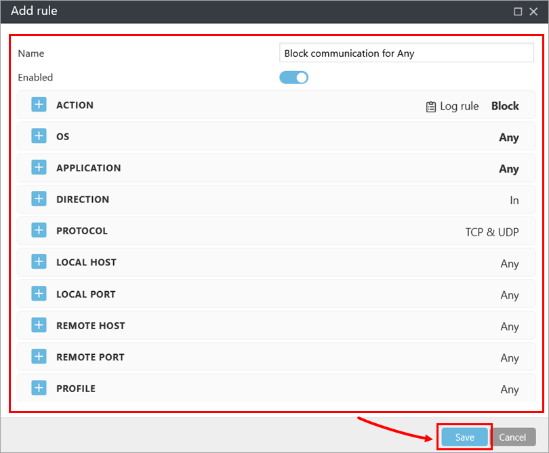Viewport: 549px width, 453px height.
Task: Cancel adding the rule
Action: click(x=512, y=437)
